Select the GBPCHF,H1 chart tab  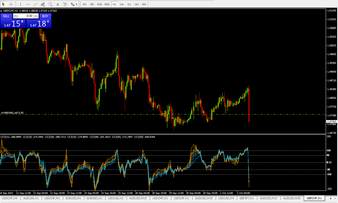pos(314,198)
